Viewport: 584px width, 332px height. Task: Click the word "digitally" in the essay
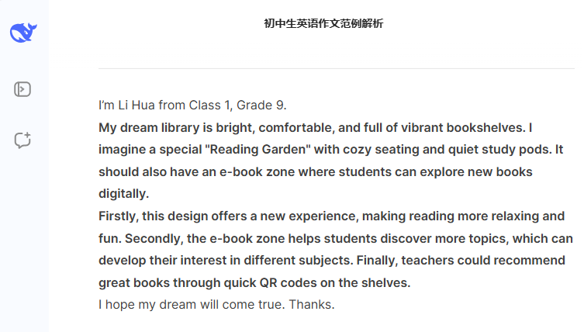coord(123,194)
